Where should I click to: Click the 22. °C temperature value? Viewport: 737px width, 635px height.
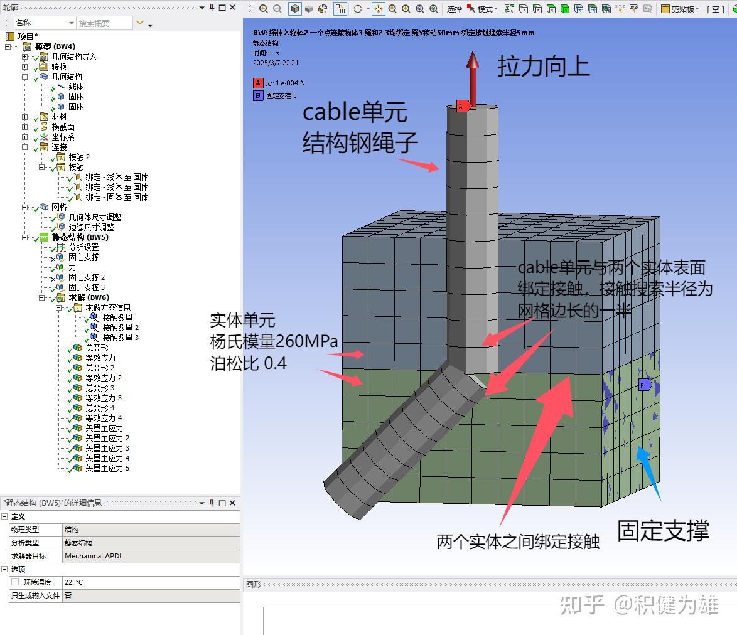click(x=151, y=582)
